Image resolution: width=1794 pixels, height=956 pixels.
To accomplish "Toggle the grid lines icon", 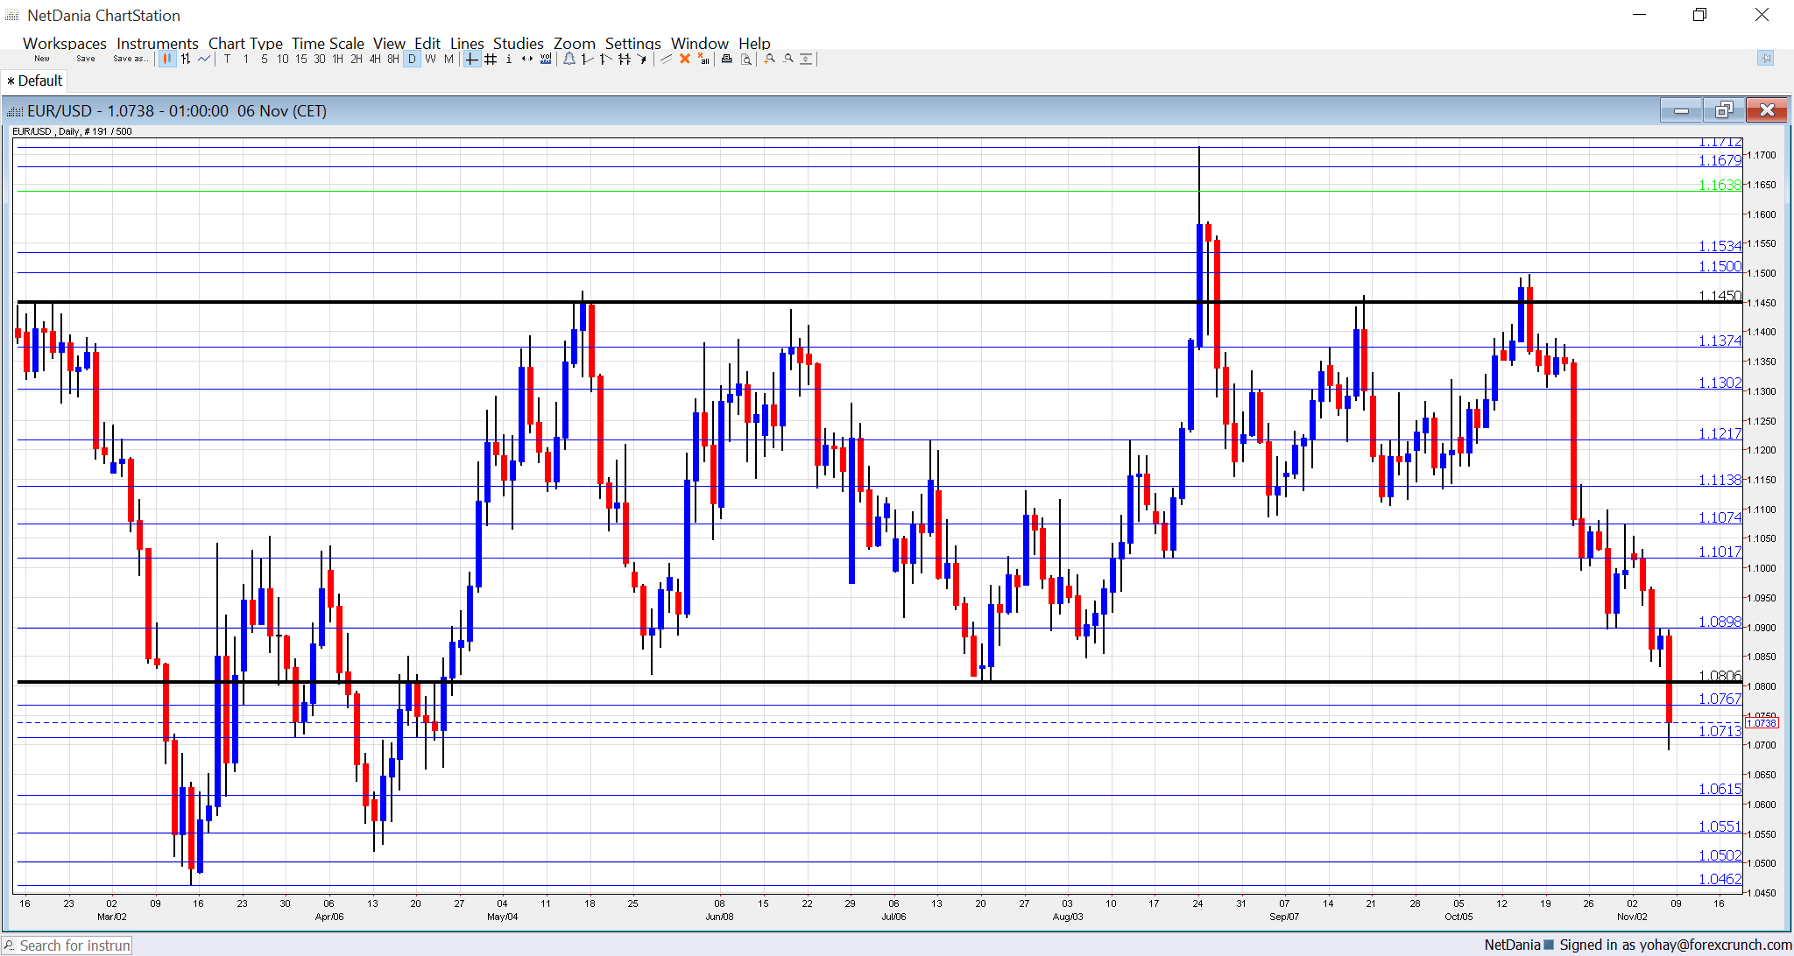I will [491, 59].
